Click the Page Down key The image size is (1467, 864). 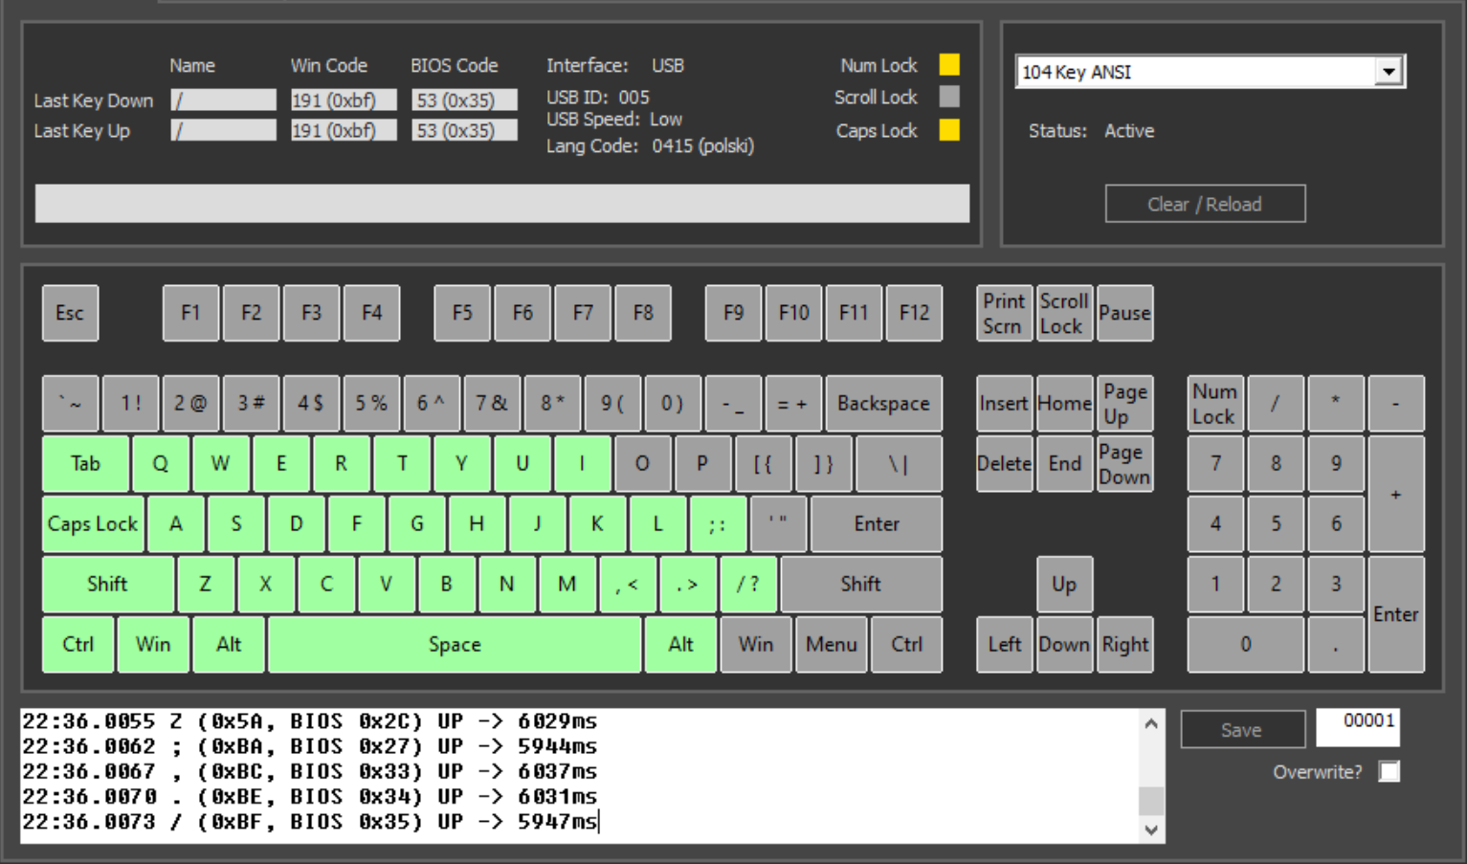pyautogui.click(x=1124, y=464)
